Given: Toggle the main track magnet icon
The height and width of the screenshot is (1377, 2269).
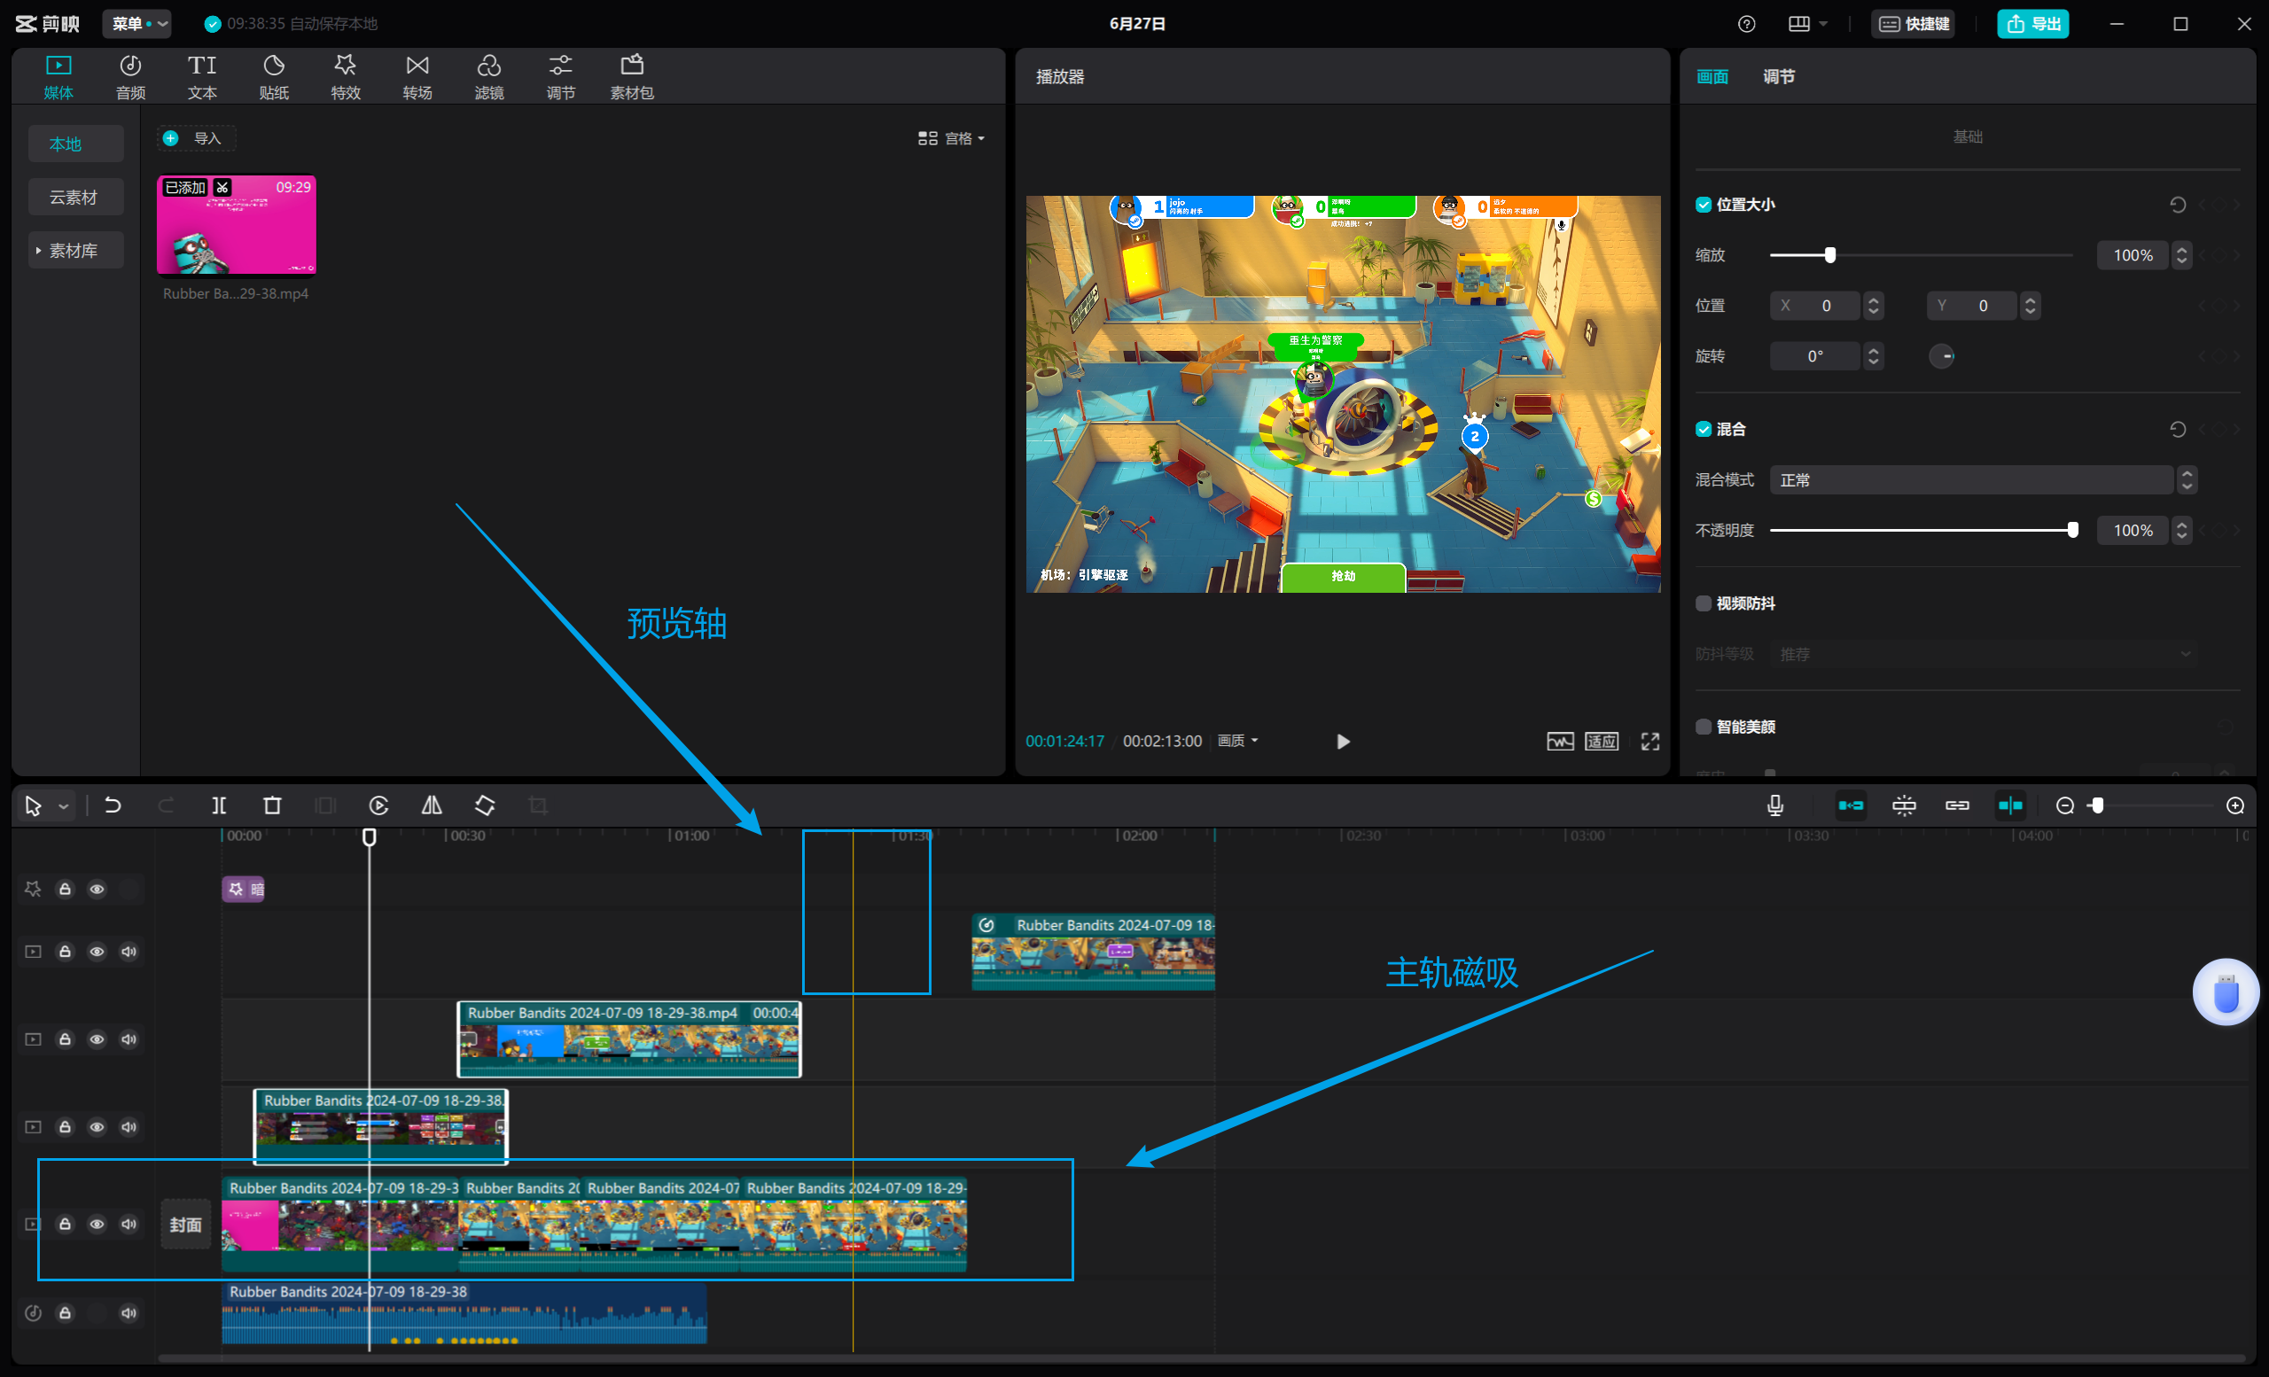Looking at the screenshot, I should (1851, 805).
